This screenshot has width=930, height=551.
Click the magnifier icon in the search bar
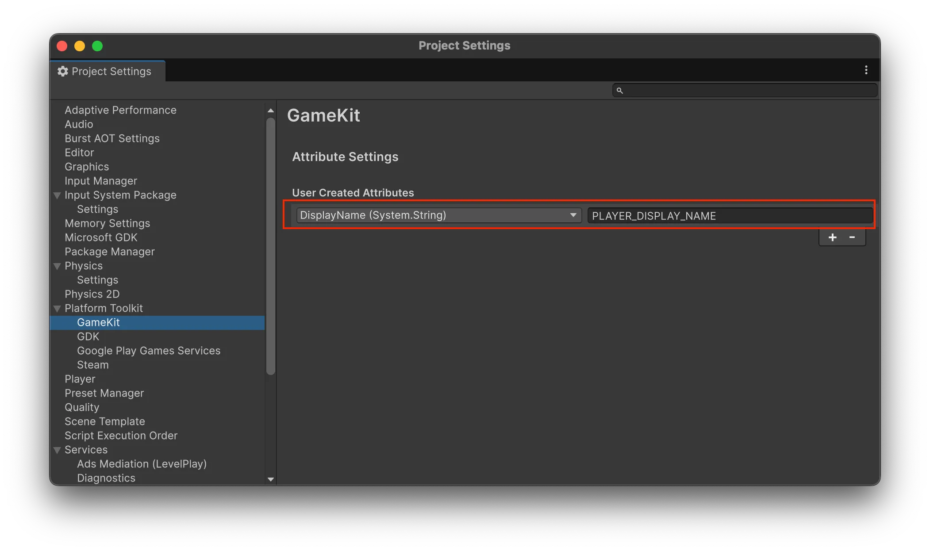[619, 90]
